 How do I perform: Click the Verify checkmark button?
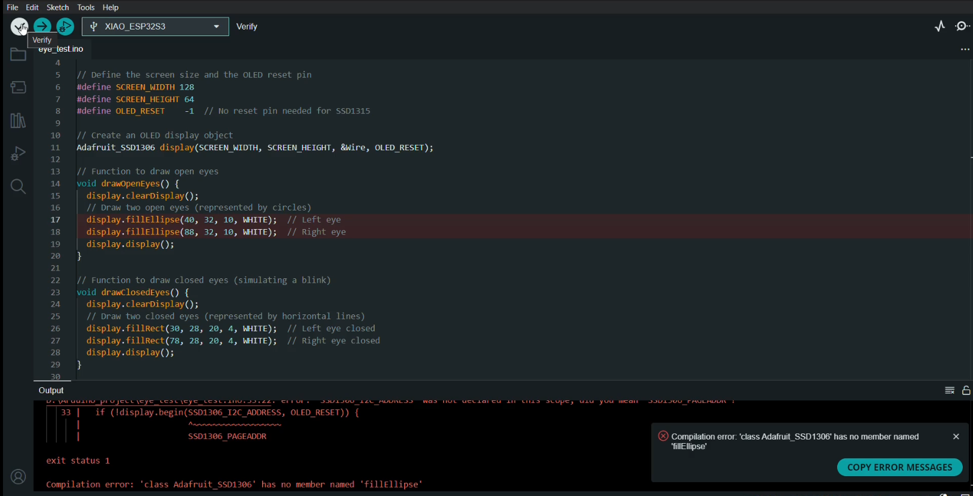(x=19, y=26)
